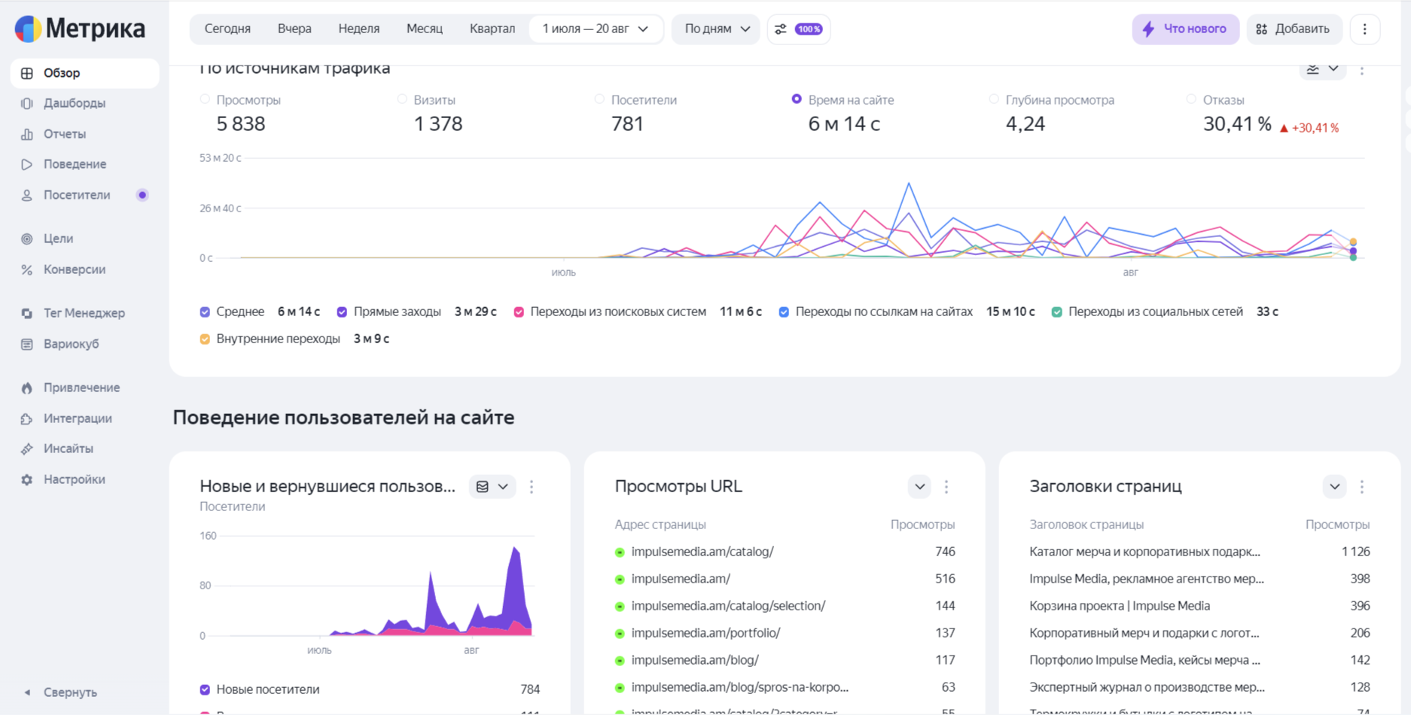
Task: Click the widgets icon beside Добавить
Action: click(1262, 29)
